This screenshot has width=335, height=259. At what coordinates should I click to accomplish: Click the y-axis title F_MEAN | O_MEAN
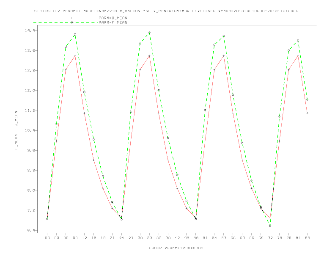[x=16, y=130]
